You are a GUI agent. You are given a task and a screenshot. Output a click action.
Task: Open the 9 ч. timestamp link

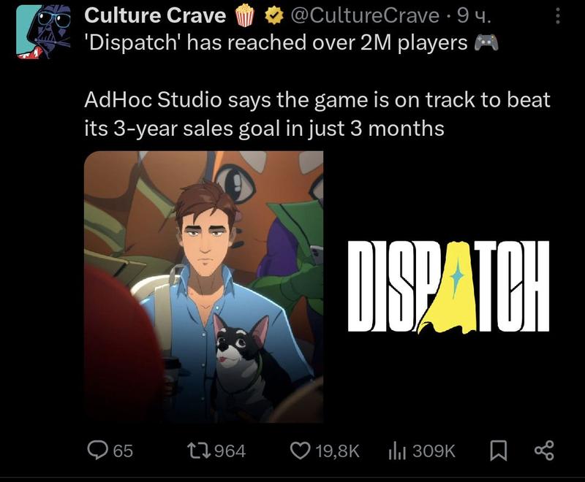(x=474, y=15)
